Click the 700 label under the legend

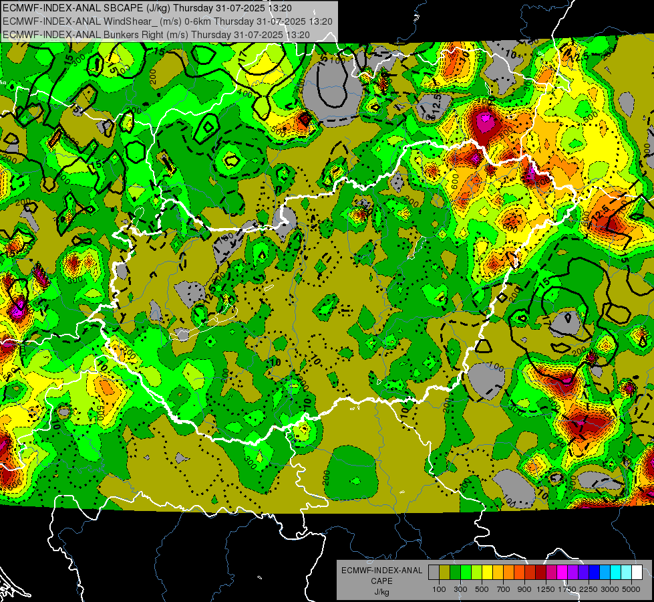(x=503, y=589)
